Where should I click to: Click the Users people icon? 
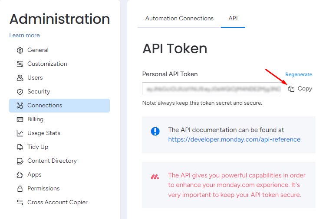click(20, 78)
